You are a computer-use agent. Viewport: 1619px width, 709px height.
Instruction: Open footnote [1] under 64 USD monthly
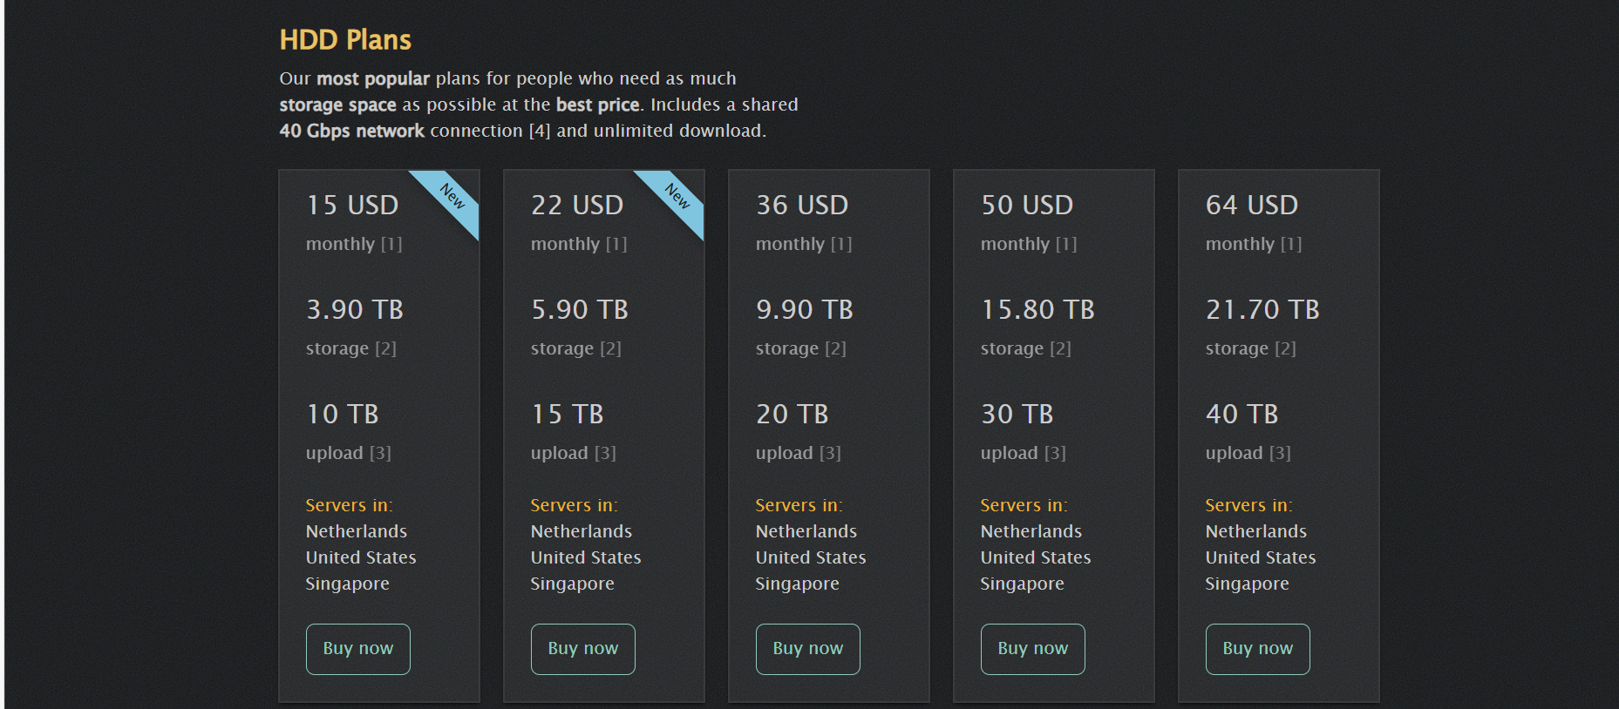1291,244
